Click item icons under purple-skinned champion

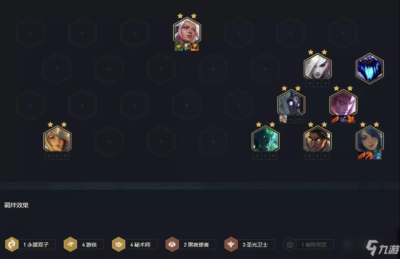click(343, 119)
